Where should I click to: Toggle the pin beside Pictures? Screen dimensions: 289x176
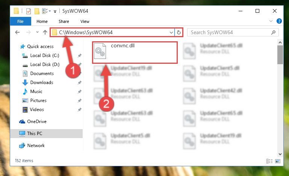[79, 101]
